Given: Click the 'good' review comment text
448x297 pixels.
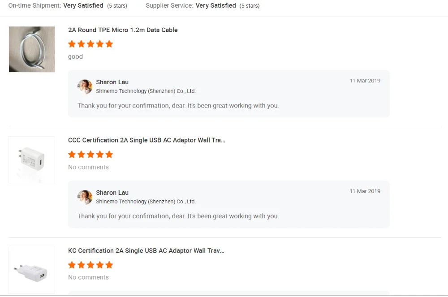Looking at the screenshot, I should coord(75,57).
